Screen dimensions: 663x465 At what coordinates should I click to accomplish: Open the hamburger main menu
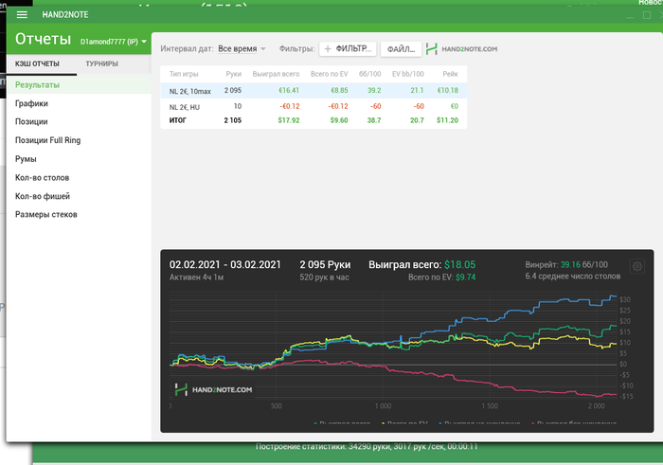tap(22, 15)
